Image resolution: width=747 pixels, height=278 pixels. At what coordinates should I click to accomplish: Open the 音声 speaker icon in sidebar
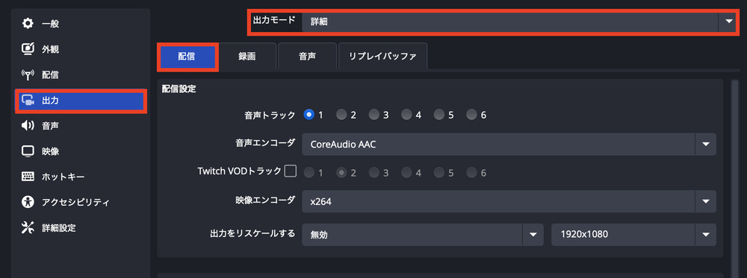(x=28, y=126)
